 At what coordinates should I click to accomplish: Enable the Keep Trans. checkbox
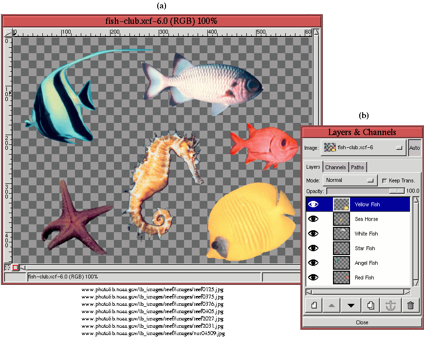click(385, 180)
